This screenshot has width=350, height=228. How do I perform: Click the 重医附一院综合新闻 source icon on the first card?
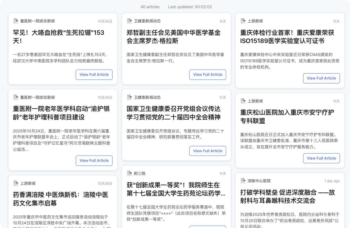[x=16, y=21]
